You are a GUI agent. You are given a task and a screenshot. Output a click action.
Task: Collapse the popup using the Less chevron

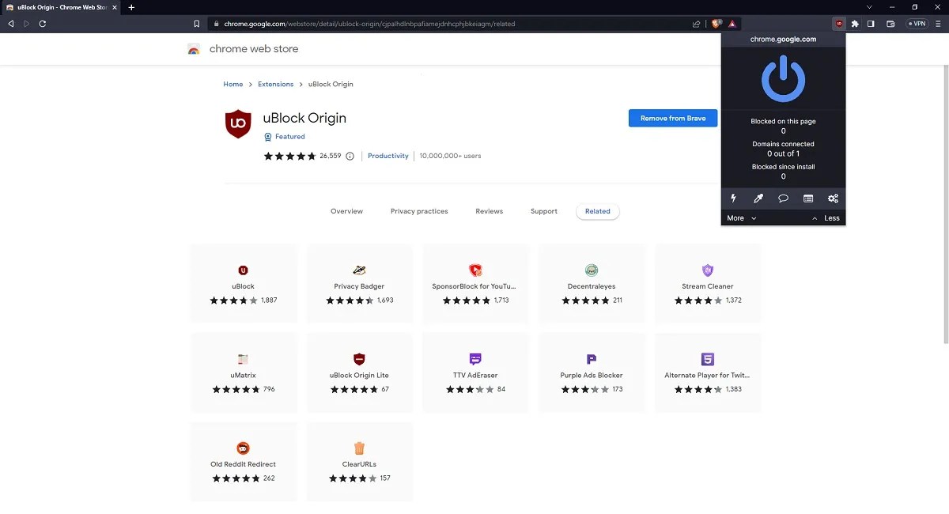[x=826, y=217]
